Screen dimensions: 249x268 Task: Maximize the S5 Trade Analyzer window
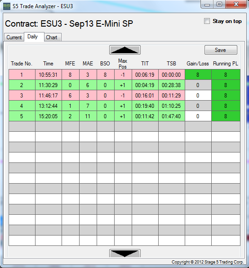coord(219,4)
